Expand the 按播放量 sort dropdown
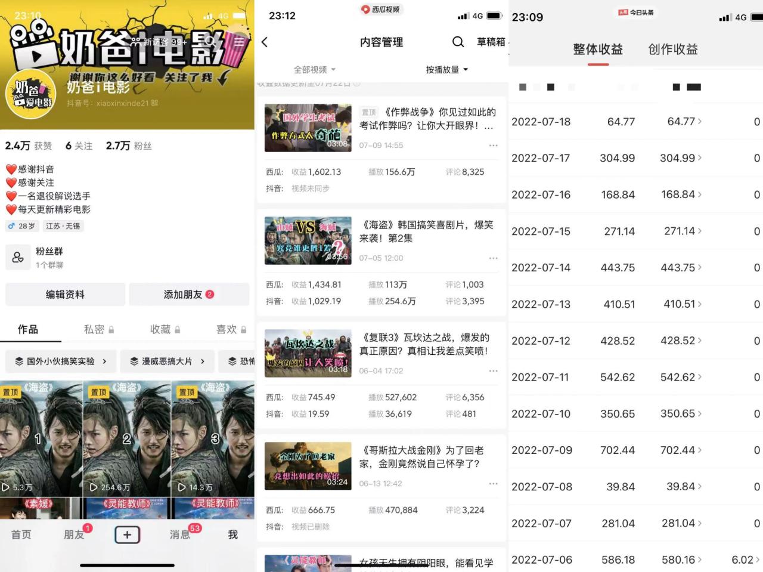Image resolution: width=763 pixels, height=572 pixels. pos(447,70)
